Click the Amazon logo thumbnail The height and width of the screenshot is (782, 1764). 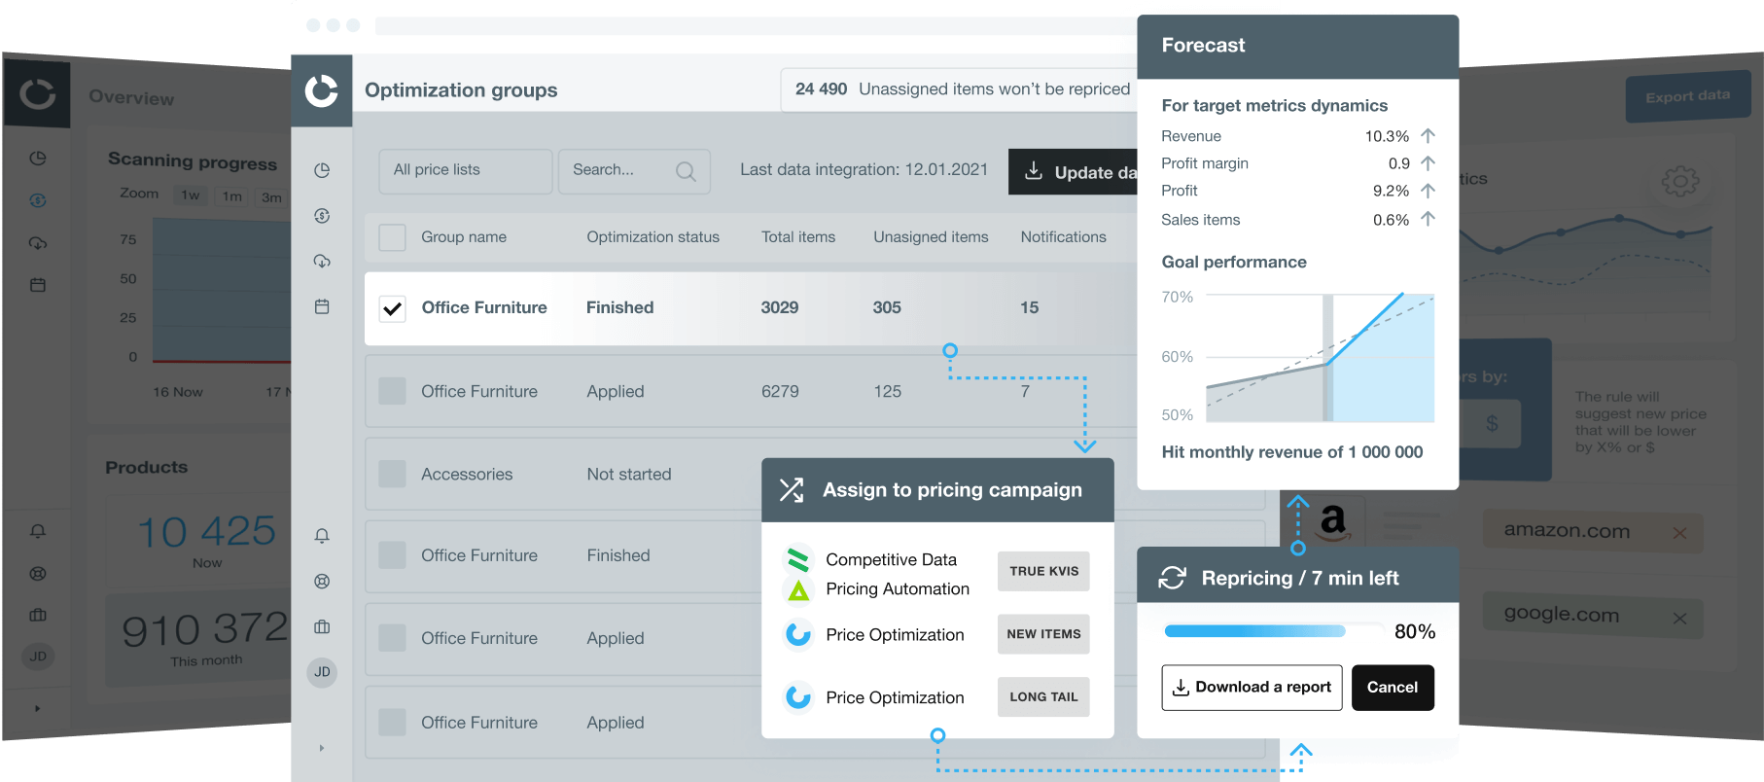1332,523
